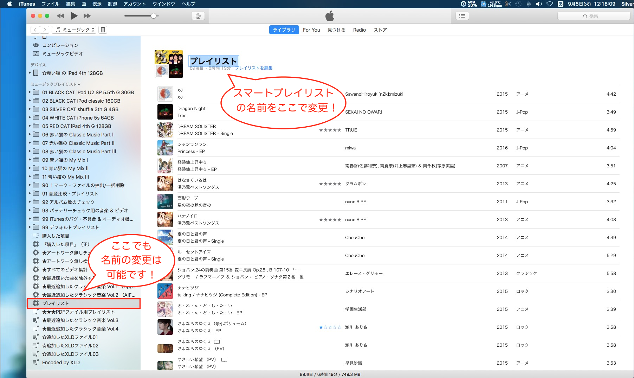Open the Bluetooth status menu
Screen dimensions: 634x378
[x=529, y=4]
